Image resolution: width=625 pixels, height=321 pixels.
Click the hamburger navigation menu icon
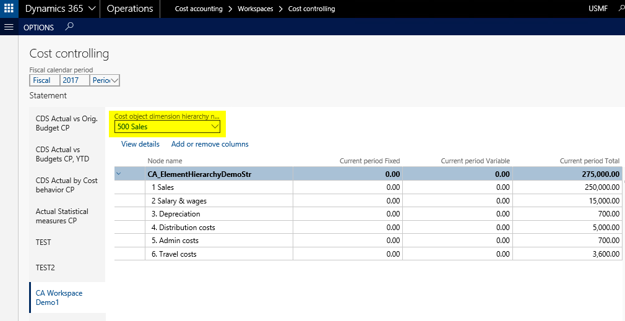click(x=9, y=27)
